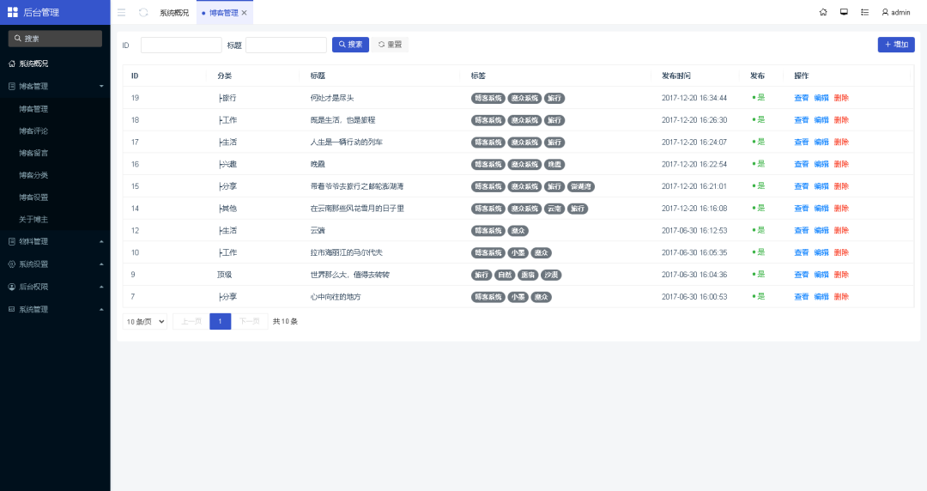Click the 后台管理 grid logo icon
Screen dimensions: 927x491
coord(12,12)
